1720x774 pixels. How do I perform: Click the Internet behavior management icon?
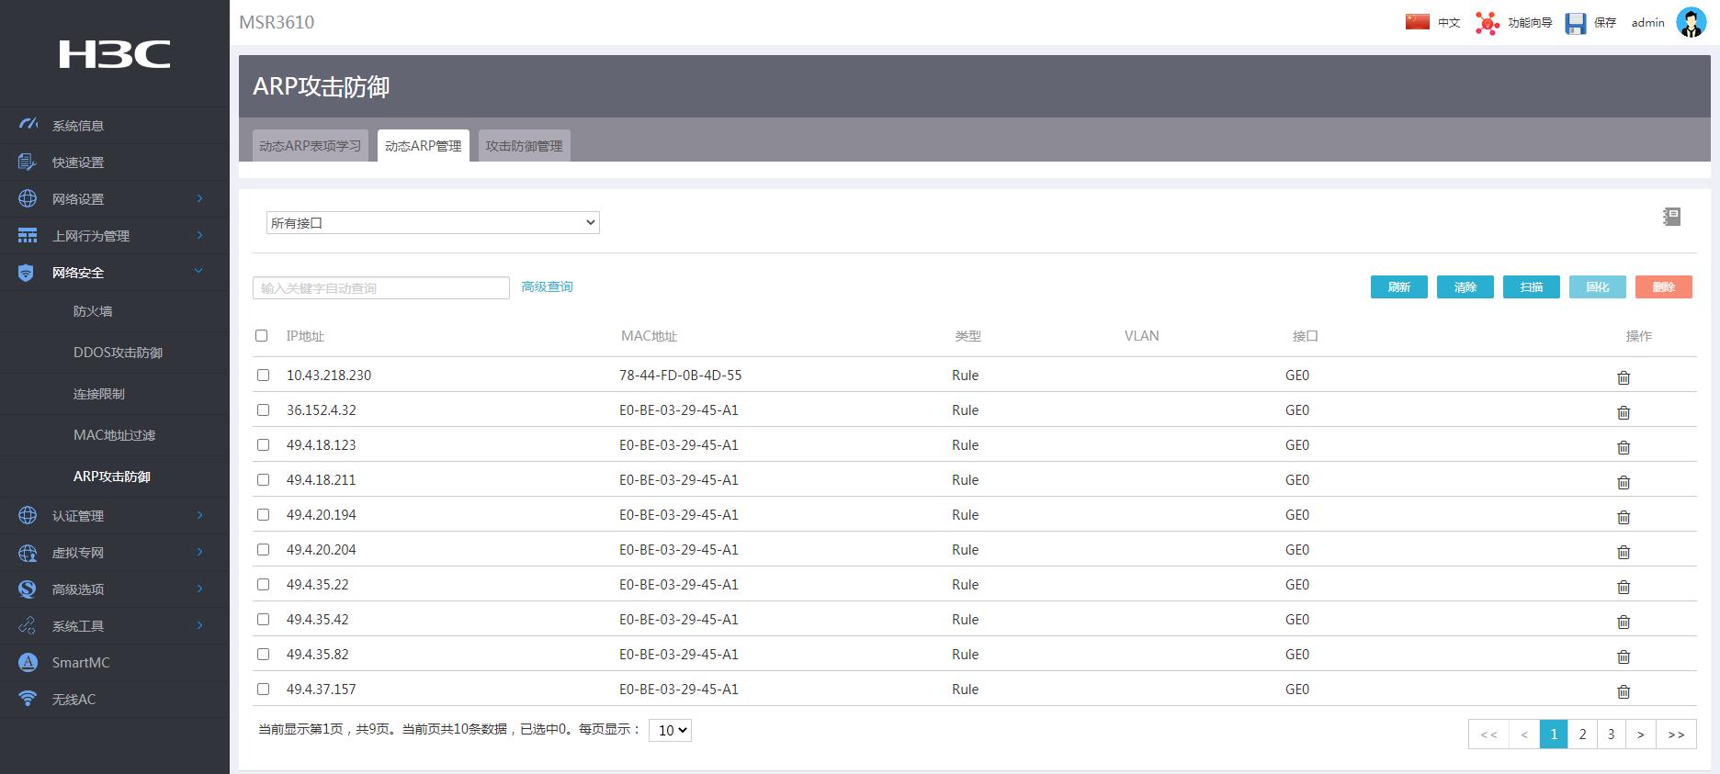(x=28, y=236)
